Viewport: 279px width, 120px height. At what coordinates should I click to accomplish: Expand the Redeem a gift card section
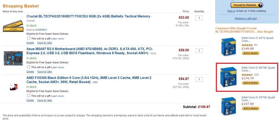click(247, 18)
